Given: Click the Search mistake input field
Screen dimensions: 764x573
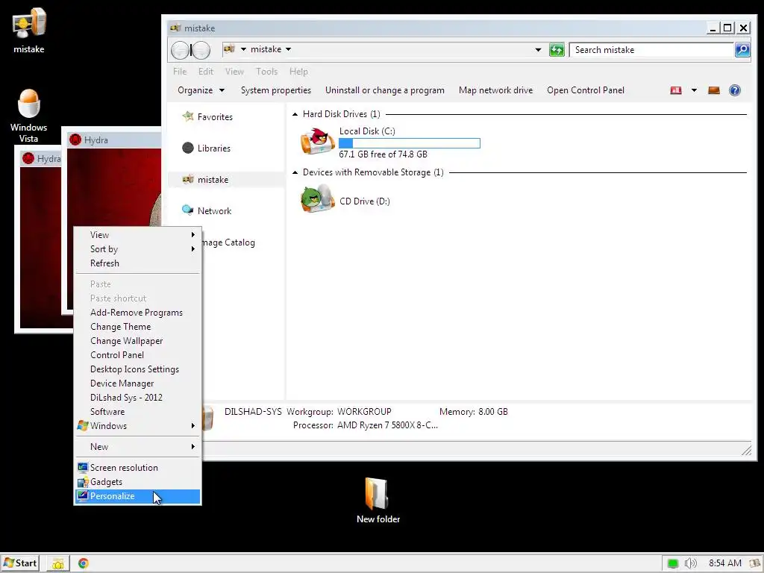Looking at the screenshot, I should [x=651, y=50].
